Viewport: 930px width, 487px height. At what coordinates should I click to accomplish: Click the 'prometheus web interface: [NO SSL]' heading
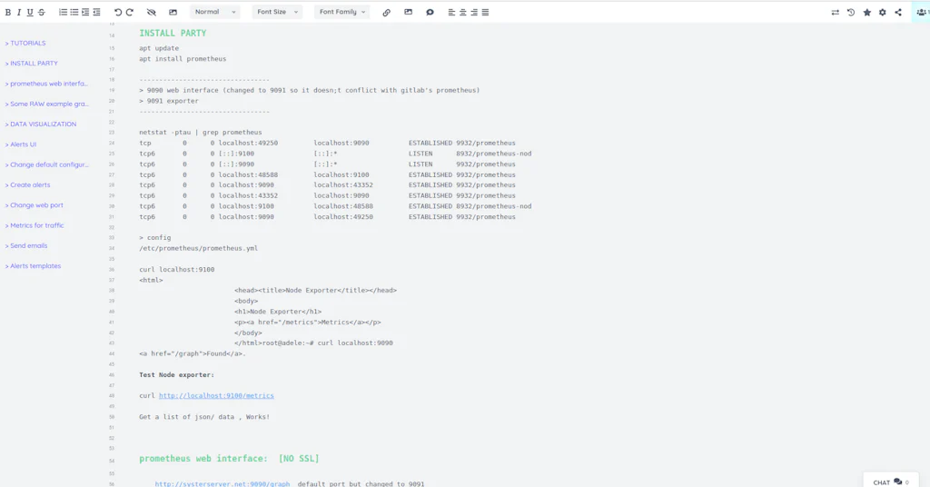pos(229,459)
